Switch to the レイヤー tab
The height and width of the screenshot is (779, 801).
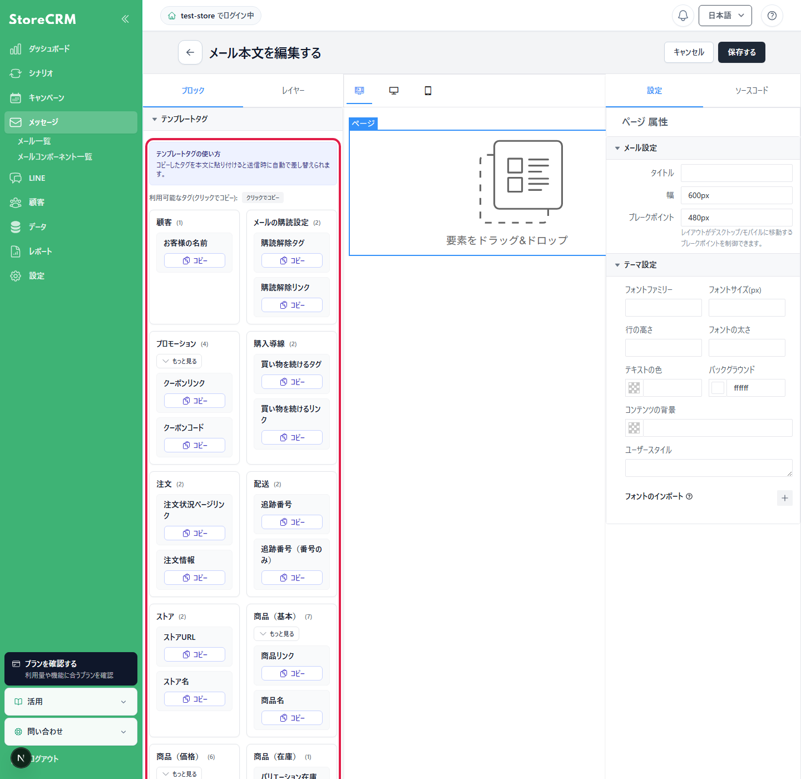click(293, 91)
